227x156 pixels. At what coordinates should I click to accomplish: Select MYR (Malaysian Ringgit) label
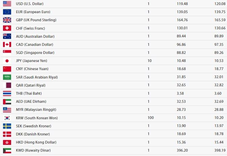pyautogui.click(x=36, y=110)
